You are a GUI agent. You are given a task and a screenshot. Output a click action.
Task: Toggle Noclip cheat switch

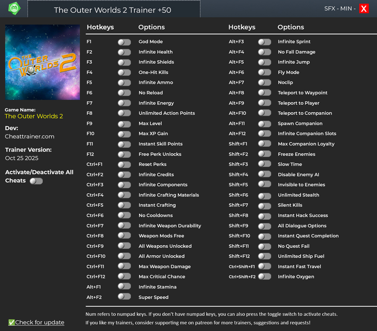click(264, 83)
